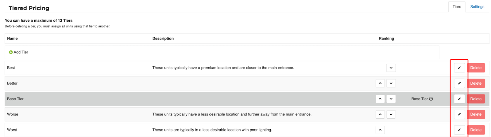
Task: Move Base Tier up one rank
Action: [x=380, y=99]
